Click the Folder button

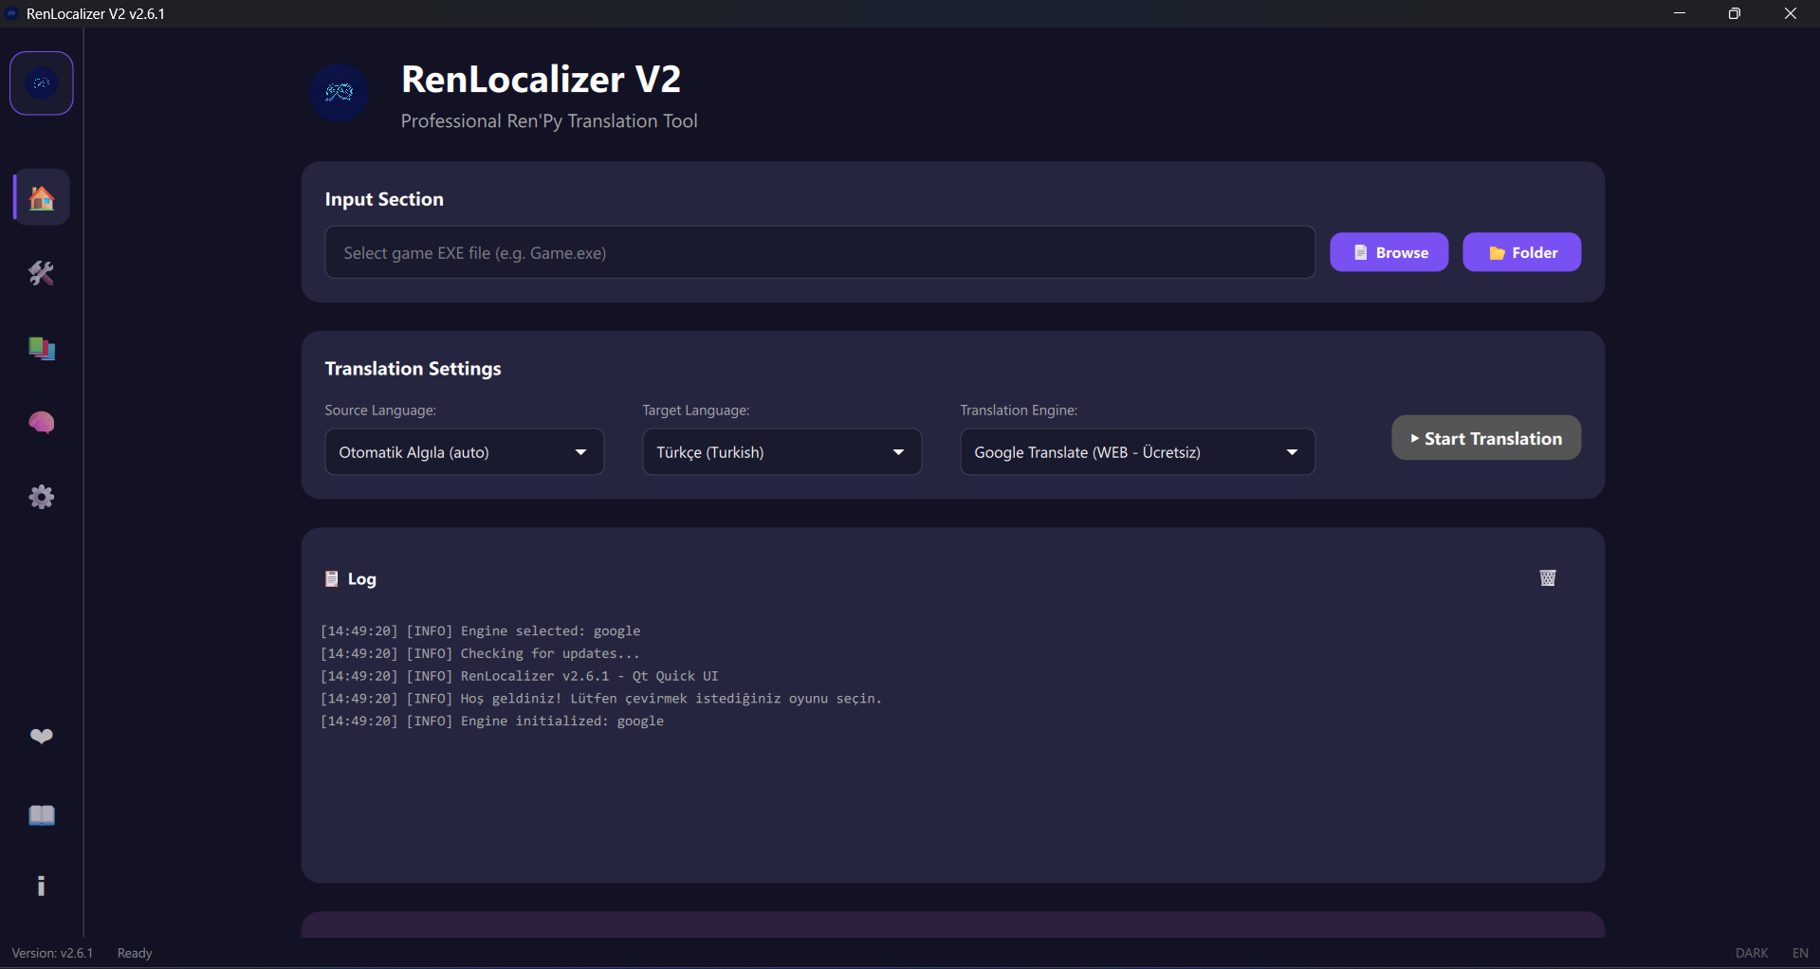pyautogui.click(x=1522, y=252)
